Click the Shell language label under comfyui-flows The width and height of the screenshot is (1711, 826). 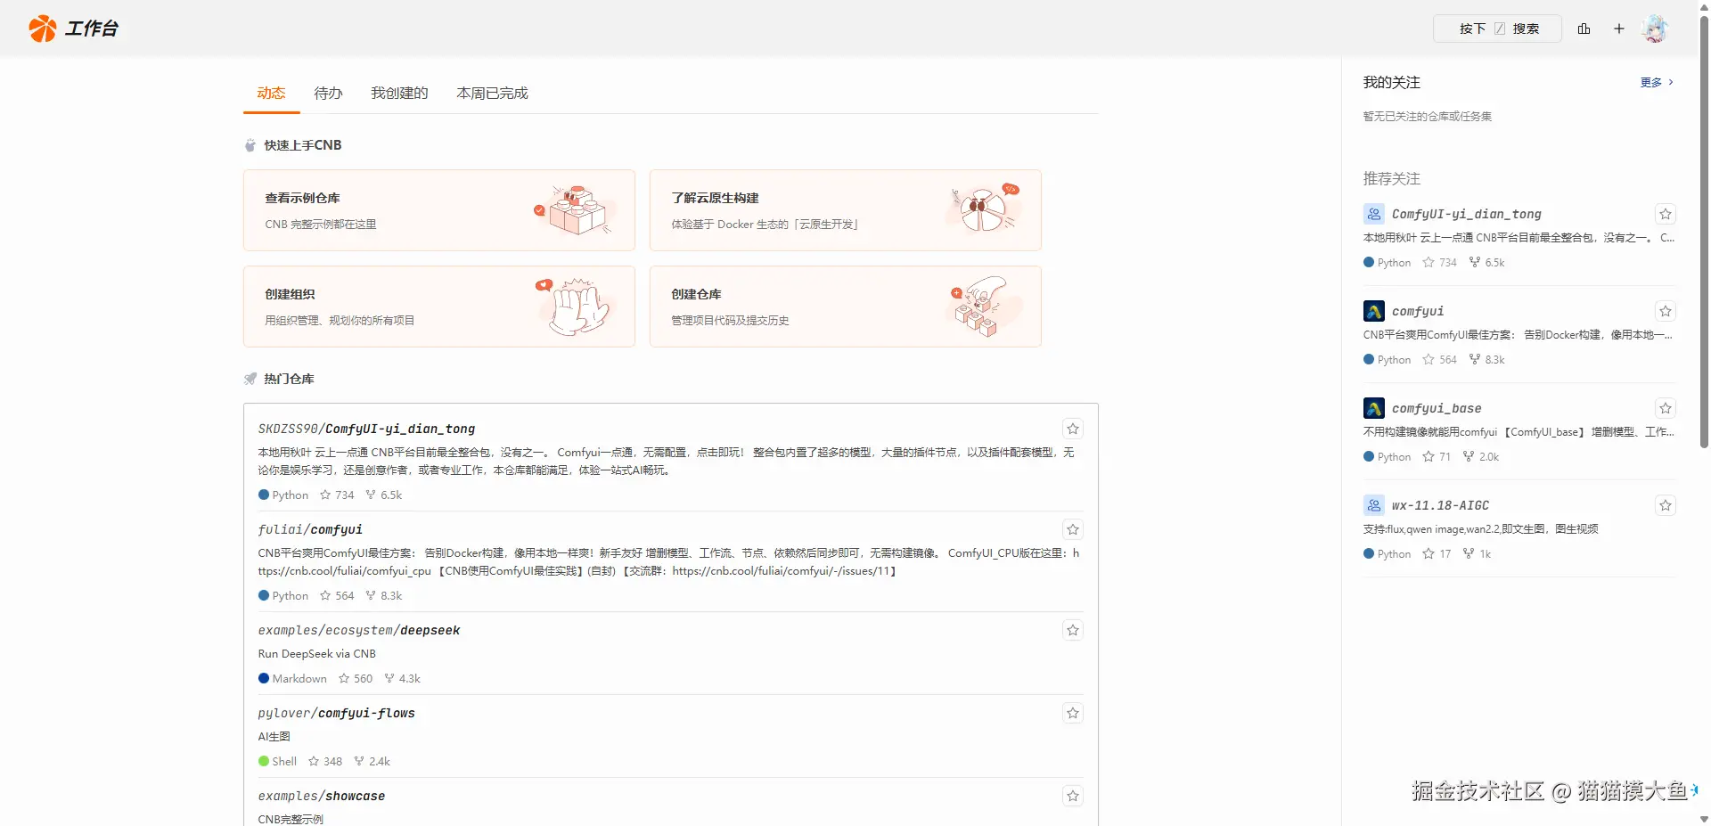(x=277, y=762)
